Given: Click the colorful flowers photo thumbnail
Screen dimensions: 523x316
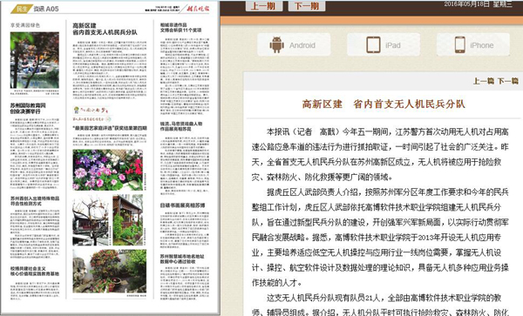Looking at the screenshot, I should [108, 170].
